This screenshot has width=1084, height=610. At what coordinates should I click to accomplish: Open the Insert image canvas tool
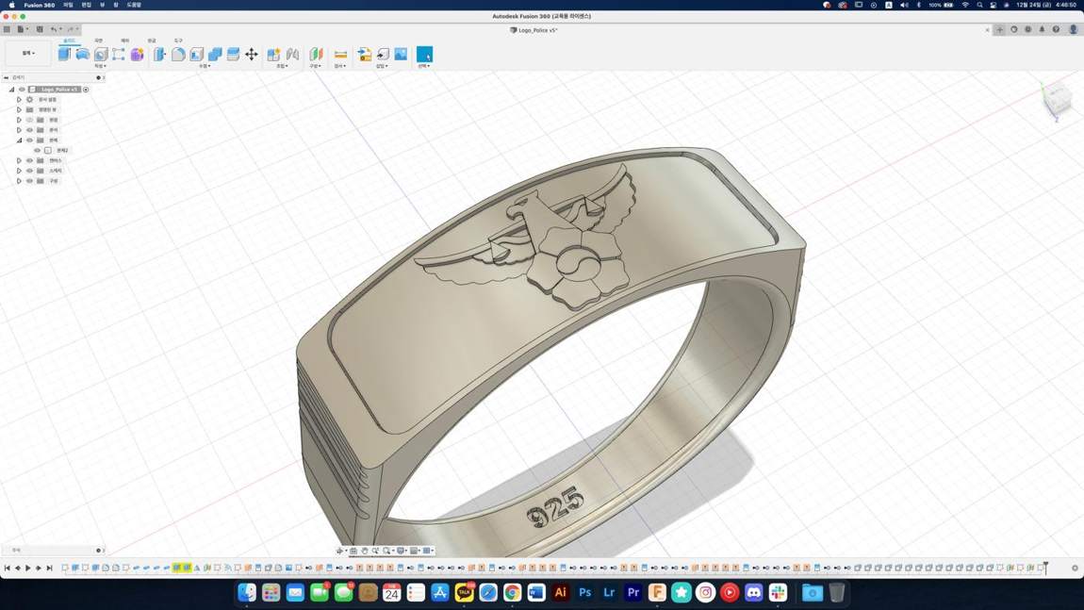point(401,54)
